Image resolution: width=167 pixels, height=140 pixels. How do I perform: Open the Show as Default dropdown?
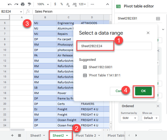tap(150, 118)
